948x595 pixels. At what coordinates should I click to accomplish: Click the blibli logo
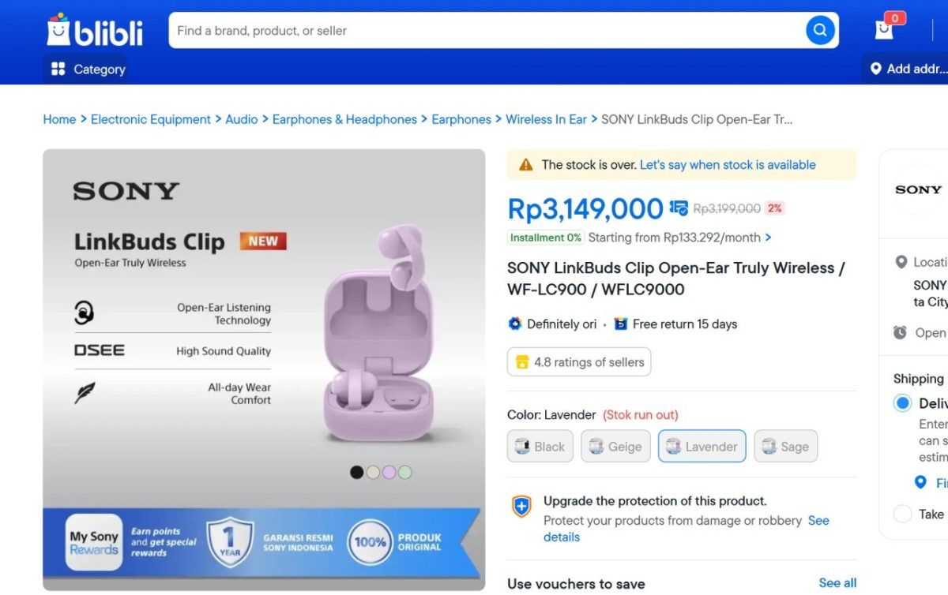pos(93,32)
